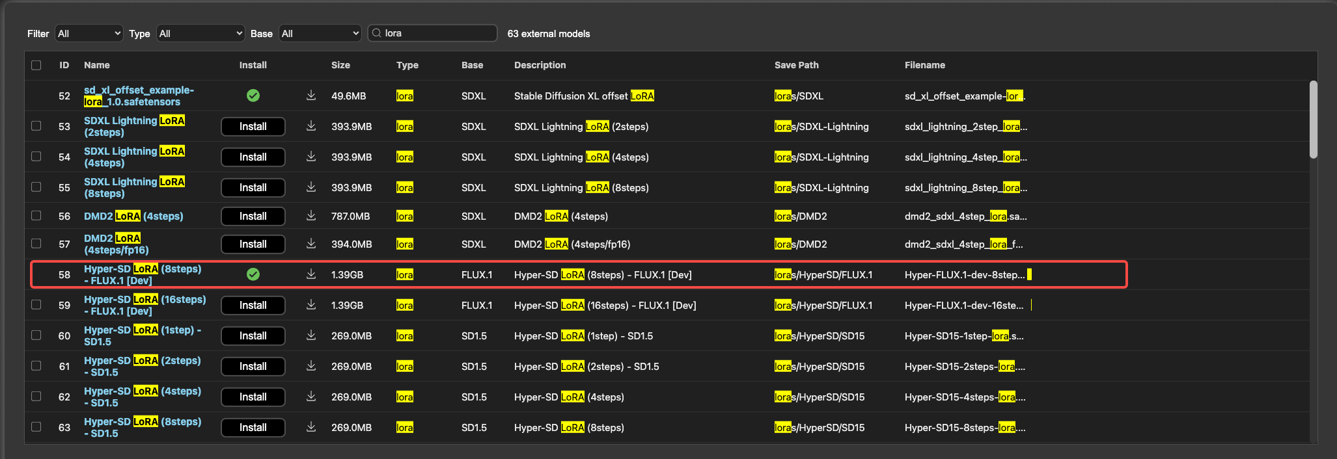Image resolution: width=1337 pixels, height=459 pixels.
Task: Open the Type dropdown
Action: pyautogui.click(x=200, y=33)
